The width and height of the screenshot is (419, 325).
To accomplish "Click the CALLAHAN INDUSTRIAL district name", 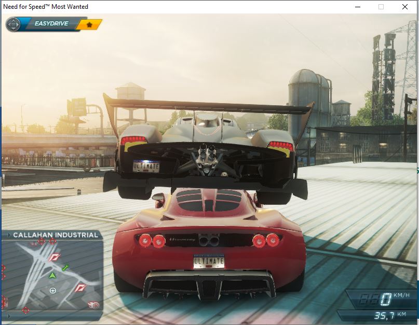I will pos(56,235).
